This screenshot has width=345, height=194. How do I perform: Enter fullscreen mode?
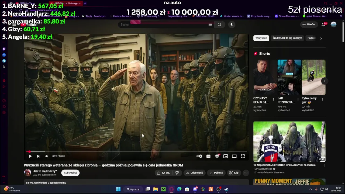click(x=243, y=156)
